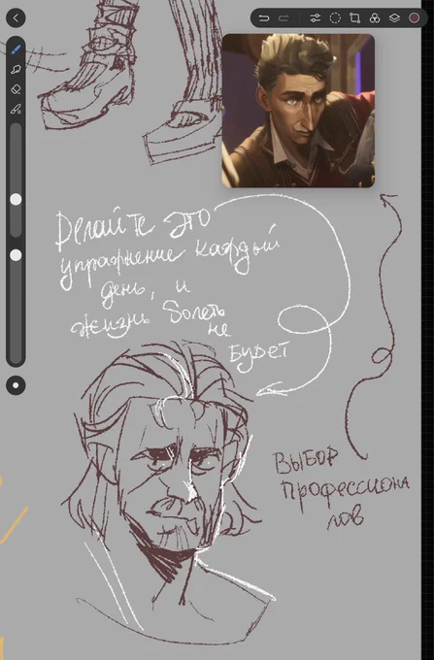Open the three-circles color harmony icon
The width and height of the screenshot is (434, 660).
tap(374, 18)
